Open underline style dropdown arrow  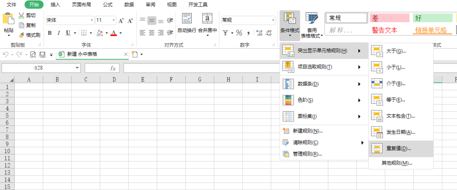click(75, 33)
